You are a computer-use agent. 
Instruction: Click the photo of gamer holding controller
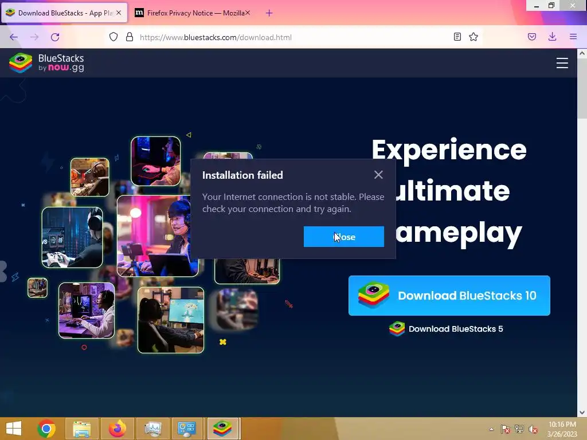click(x=72, y=237)
